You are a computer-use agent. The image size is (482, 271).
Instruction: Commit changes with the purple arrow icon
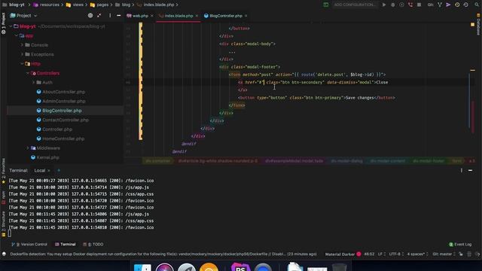click(449, 5)
